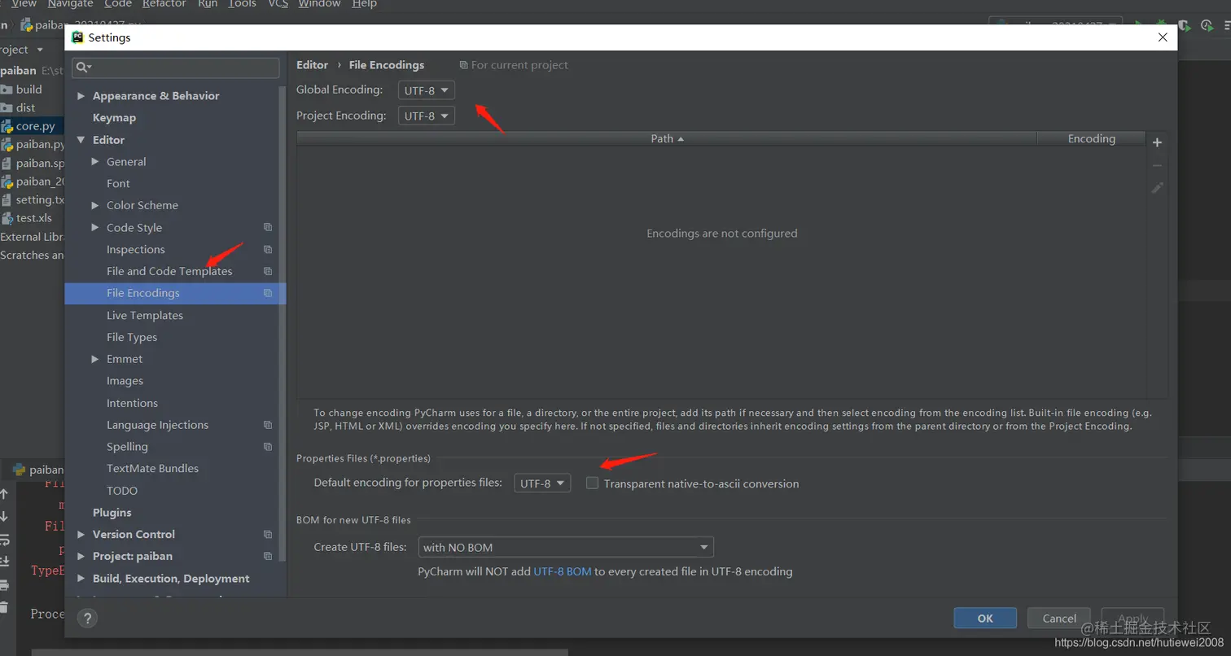The image size is (1231, 656).
Task: Click the per-project icon next to Spelling
Action: pyautogui.click(x=268, y=447)
